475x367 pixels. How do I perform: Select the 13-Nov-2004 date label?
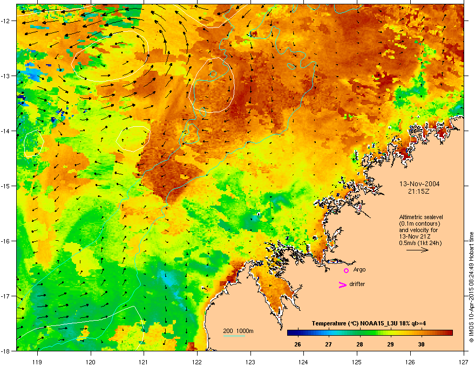click(x=419, y=184)
